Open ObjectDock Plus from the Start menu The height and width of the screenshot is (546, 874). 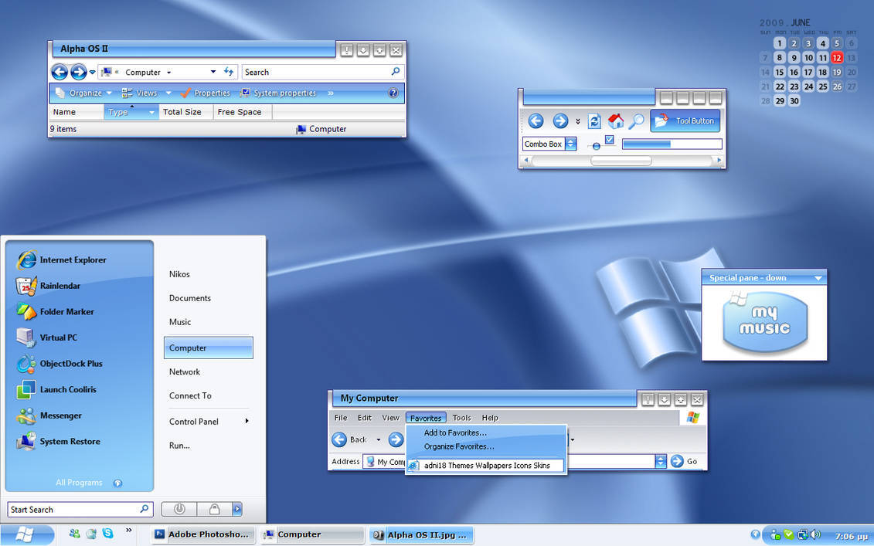(70, 364)
